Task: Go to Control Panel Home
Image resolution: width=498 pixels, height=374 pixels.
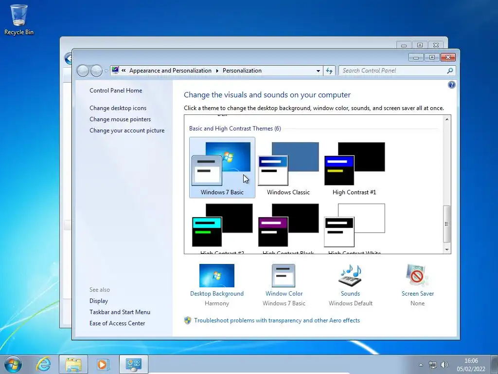Action: (116, 90)
